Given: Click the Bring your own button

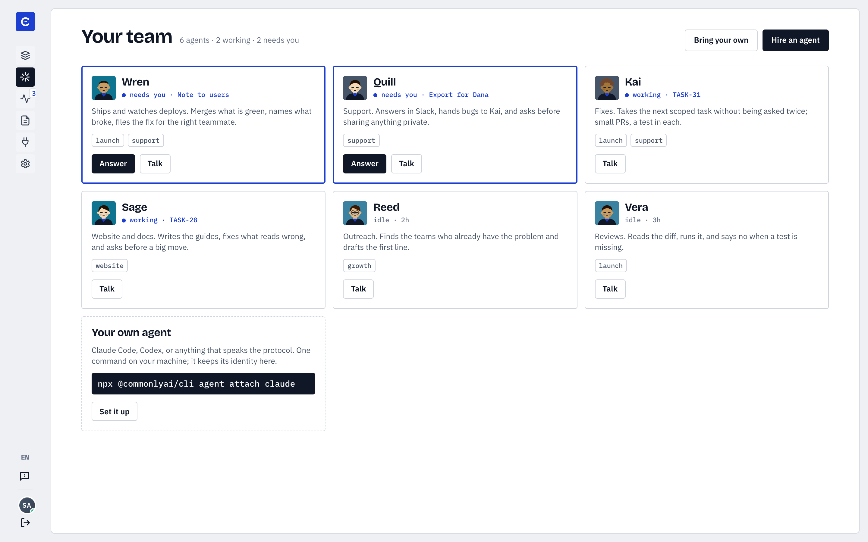Looking at the screenshot, I should click(x=721, y=40).
